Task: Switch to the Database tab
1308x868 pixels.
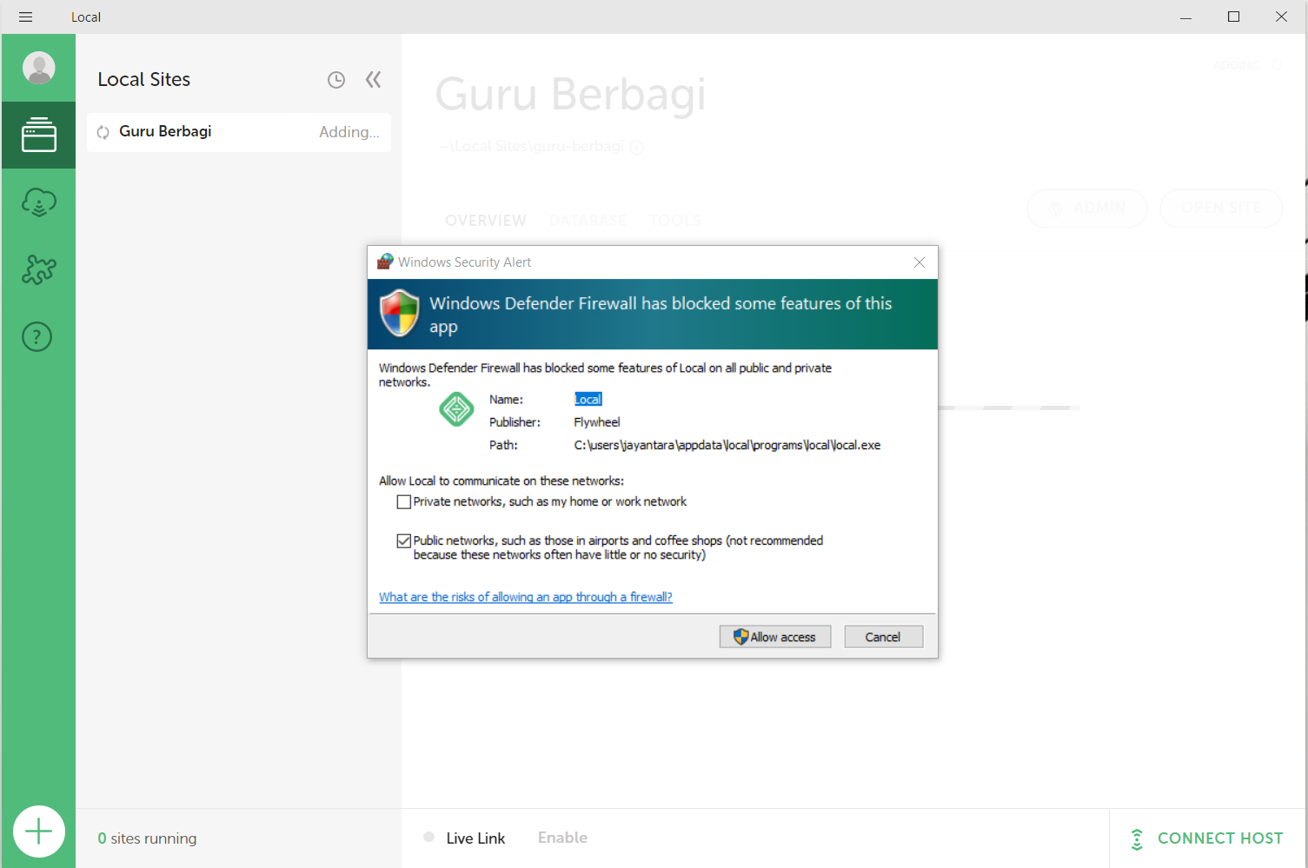Action: [588, 221]
